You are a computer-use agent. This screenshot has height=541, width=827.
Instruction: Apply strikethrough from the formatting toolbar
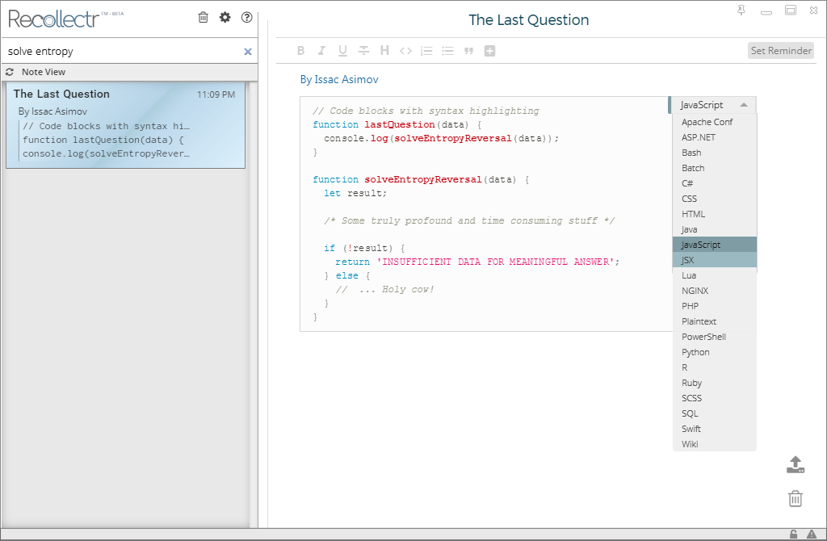tap(363, 51)
